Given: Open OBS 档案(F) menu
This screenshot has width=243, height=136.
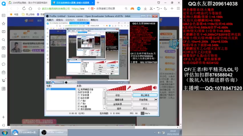Looking at the screenshot, I should coord(50,20).
